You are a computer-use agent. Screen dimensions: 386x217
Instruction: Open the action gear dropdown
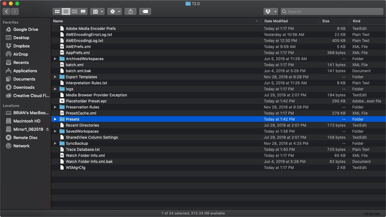[x=114, y=11]
